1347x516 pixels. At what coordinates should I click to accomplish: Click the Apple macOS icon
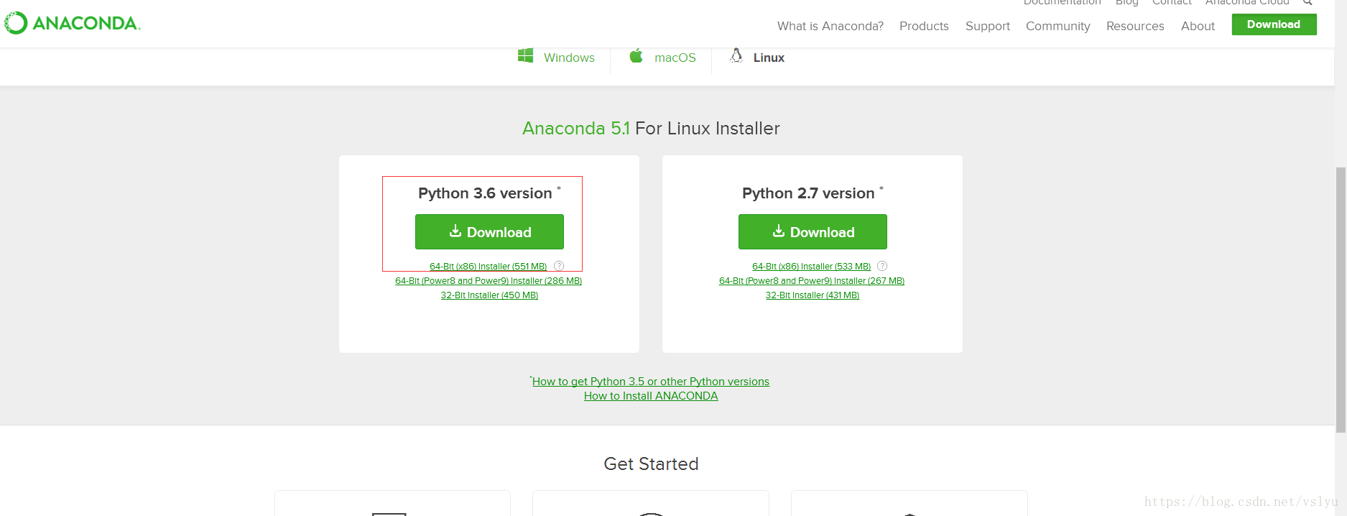tap(636, 56)
